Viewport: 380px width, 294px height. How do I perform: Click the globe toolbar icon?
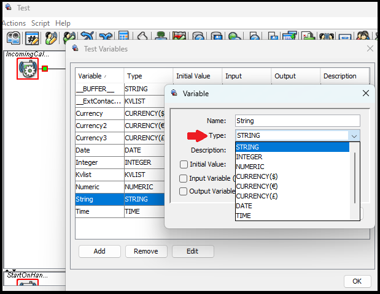tap(235, 36)
